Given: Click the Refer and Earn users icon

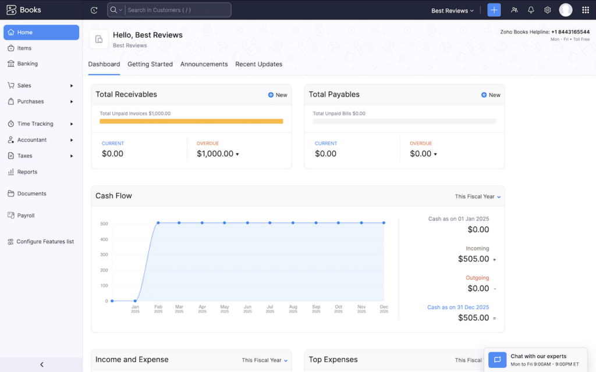Looking at the screenshot, I should point(514,10).
